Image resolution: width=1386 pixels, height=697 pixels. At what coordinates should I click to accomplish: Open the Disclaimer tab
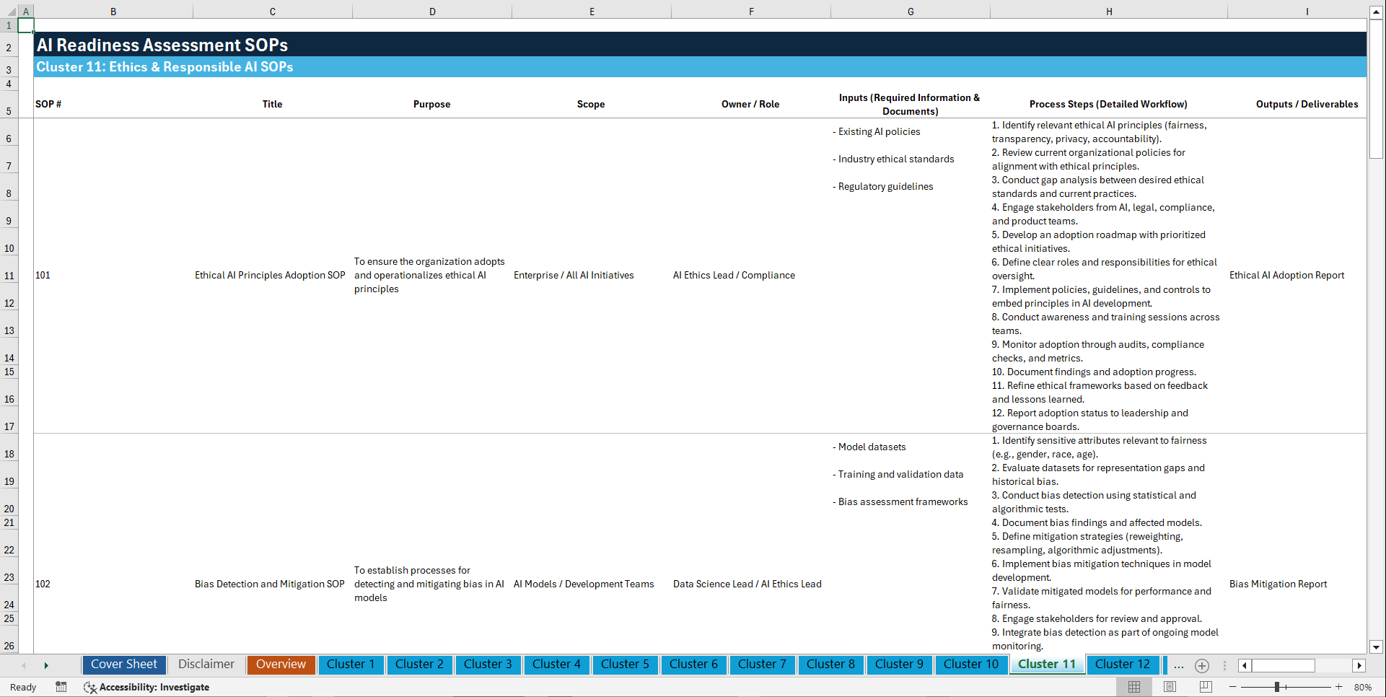206,665
